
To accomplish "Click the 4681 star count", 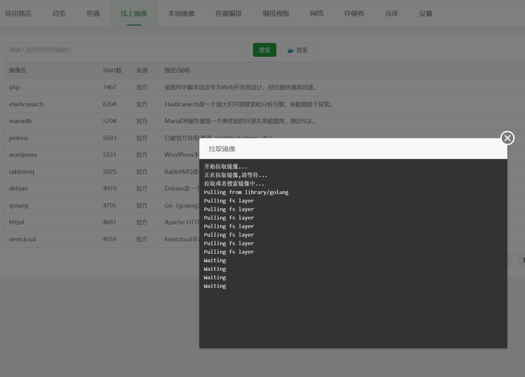I will point(110,222).
